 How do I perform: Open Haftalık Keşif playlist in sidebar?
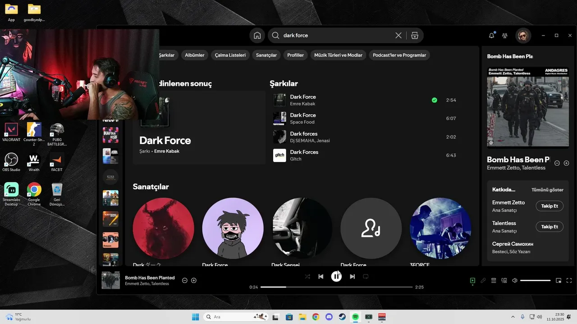[x=110, y=135]
